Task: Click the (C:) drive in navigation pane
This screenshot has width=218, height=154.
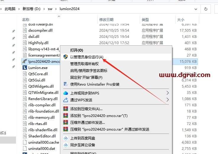Action: point(3,133)
